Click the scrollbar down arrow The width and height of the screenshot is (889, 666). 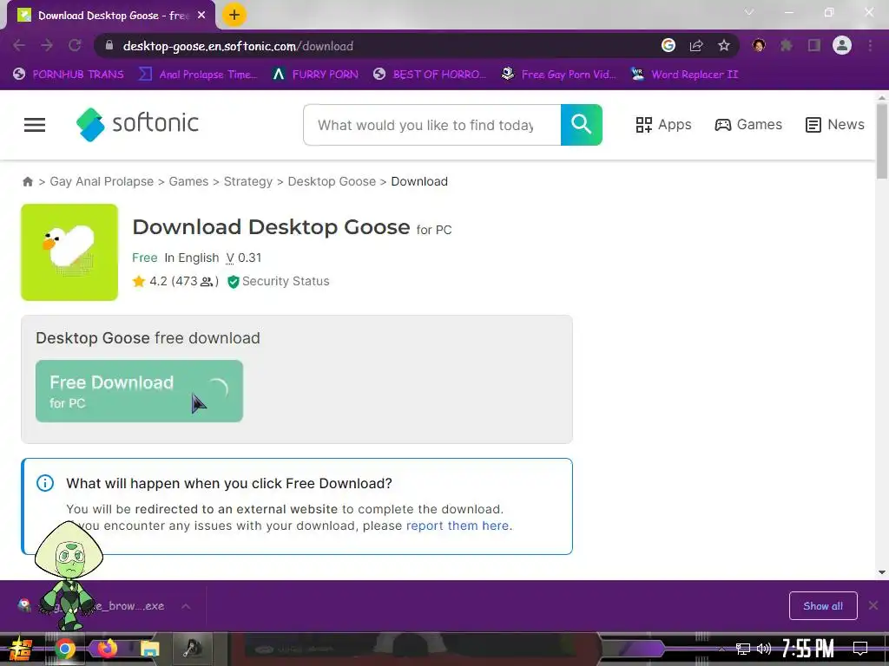click(882, 572)
